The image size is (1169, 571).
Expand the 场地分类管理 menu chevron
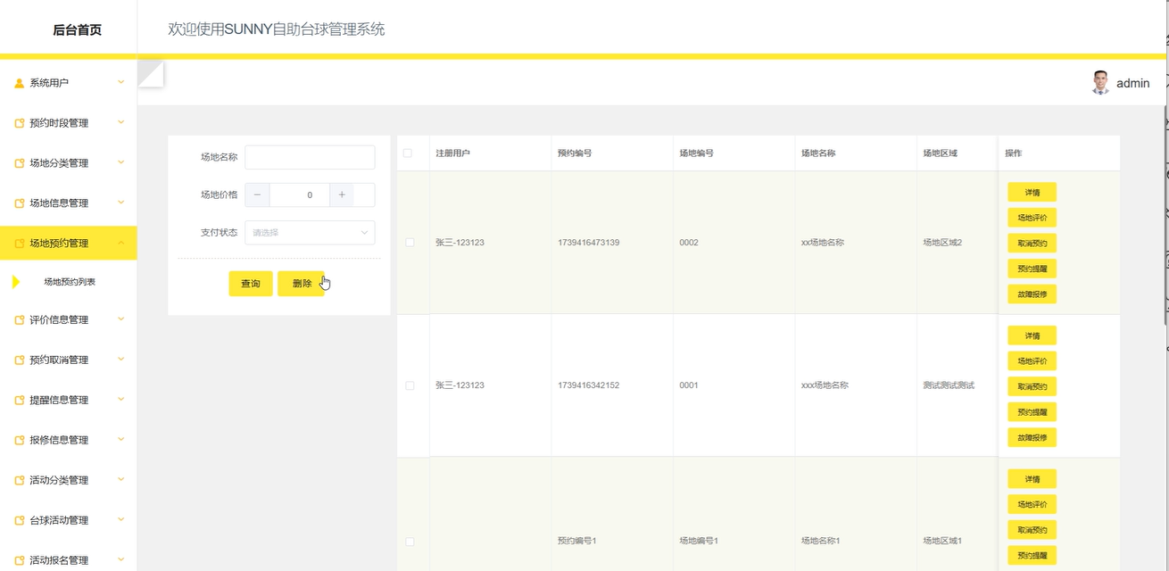121,162
